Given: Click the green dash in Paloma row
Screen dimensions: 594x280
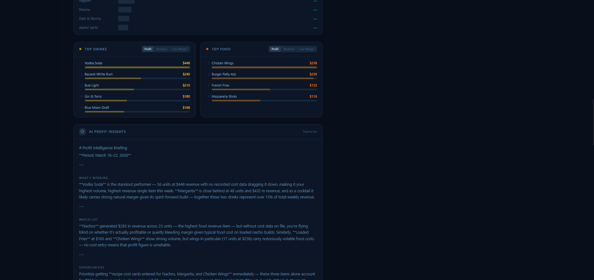Looking at the screenshot, I should (315, 10).
